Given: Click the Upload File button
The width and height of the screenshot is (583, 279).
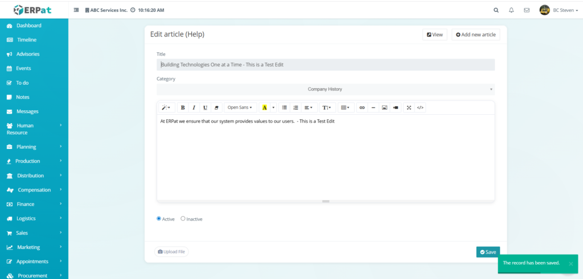Looking at the screenshot, I should tap(171, 252).
